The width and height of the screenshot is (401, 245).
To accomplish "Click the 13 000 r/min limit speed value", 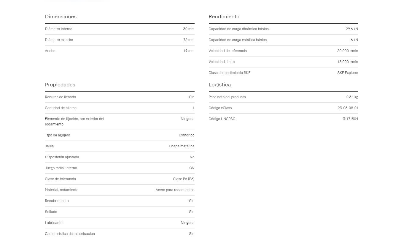I will pos(348,62).
